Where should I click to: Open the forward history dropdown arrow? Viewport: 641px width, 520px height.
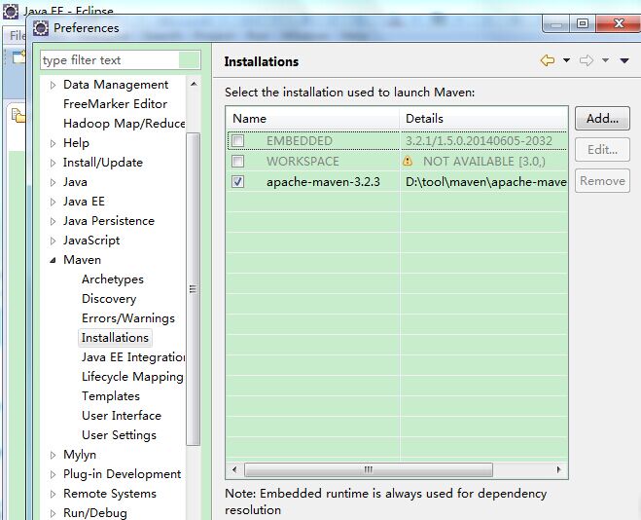[605, 60]
